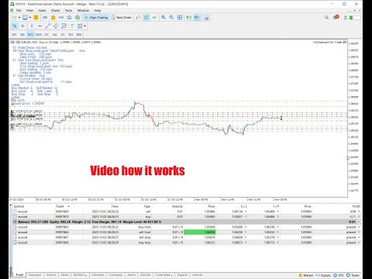Click the toolbar icon left of the yellow lock
372x279 pixels.
(x=45, y=18)
